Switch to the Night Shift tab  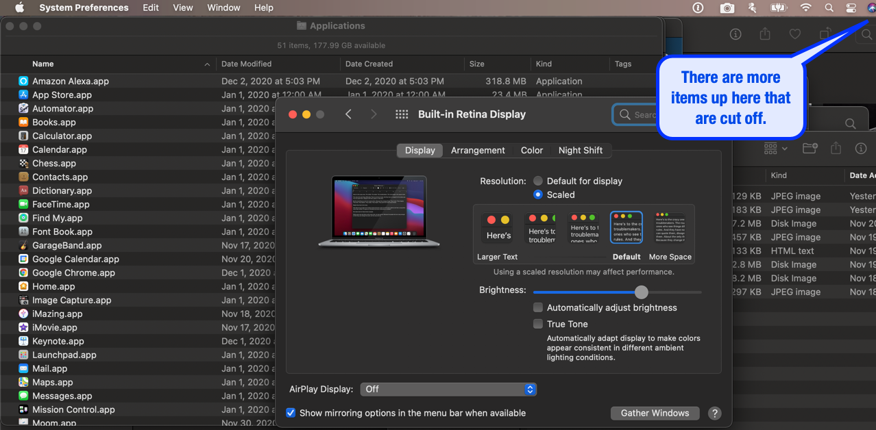pyautogui.click(x=581, y=151)
